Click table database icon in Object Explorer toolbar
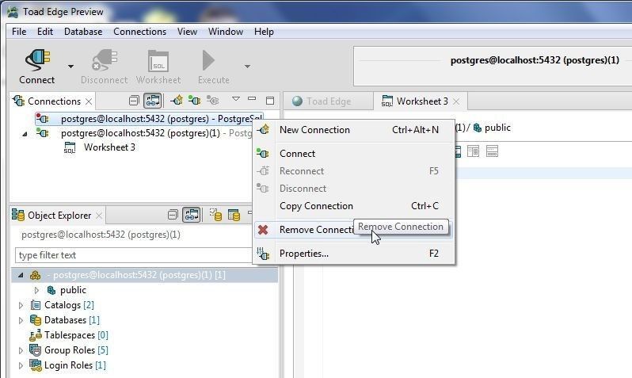 tap(234, 215)
